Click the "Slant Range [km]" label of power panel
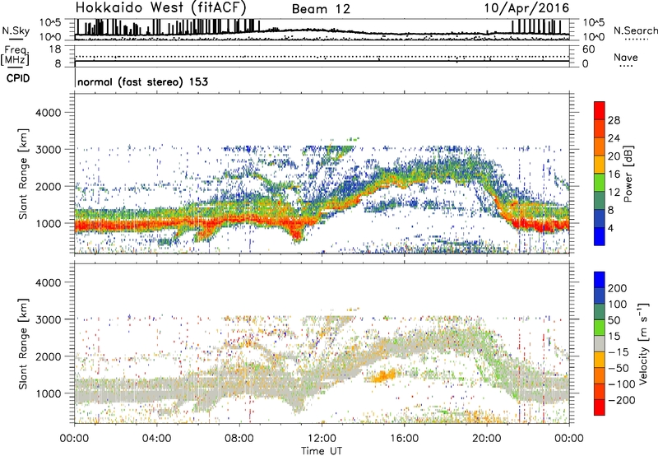Viewport: 658px width, 456px height. [x=23, y=174]
